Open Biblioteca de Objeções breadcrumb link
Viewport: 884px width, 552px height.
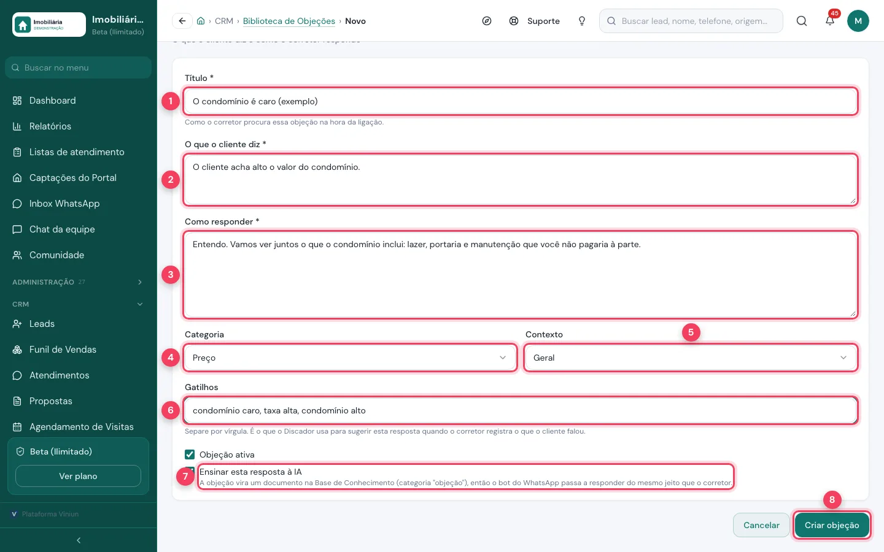(x=289, y=21)
